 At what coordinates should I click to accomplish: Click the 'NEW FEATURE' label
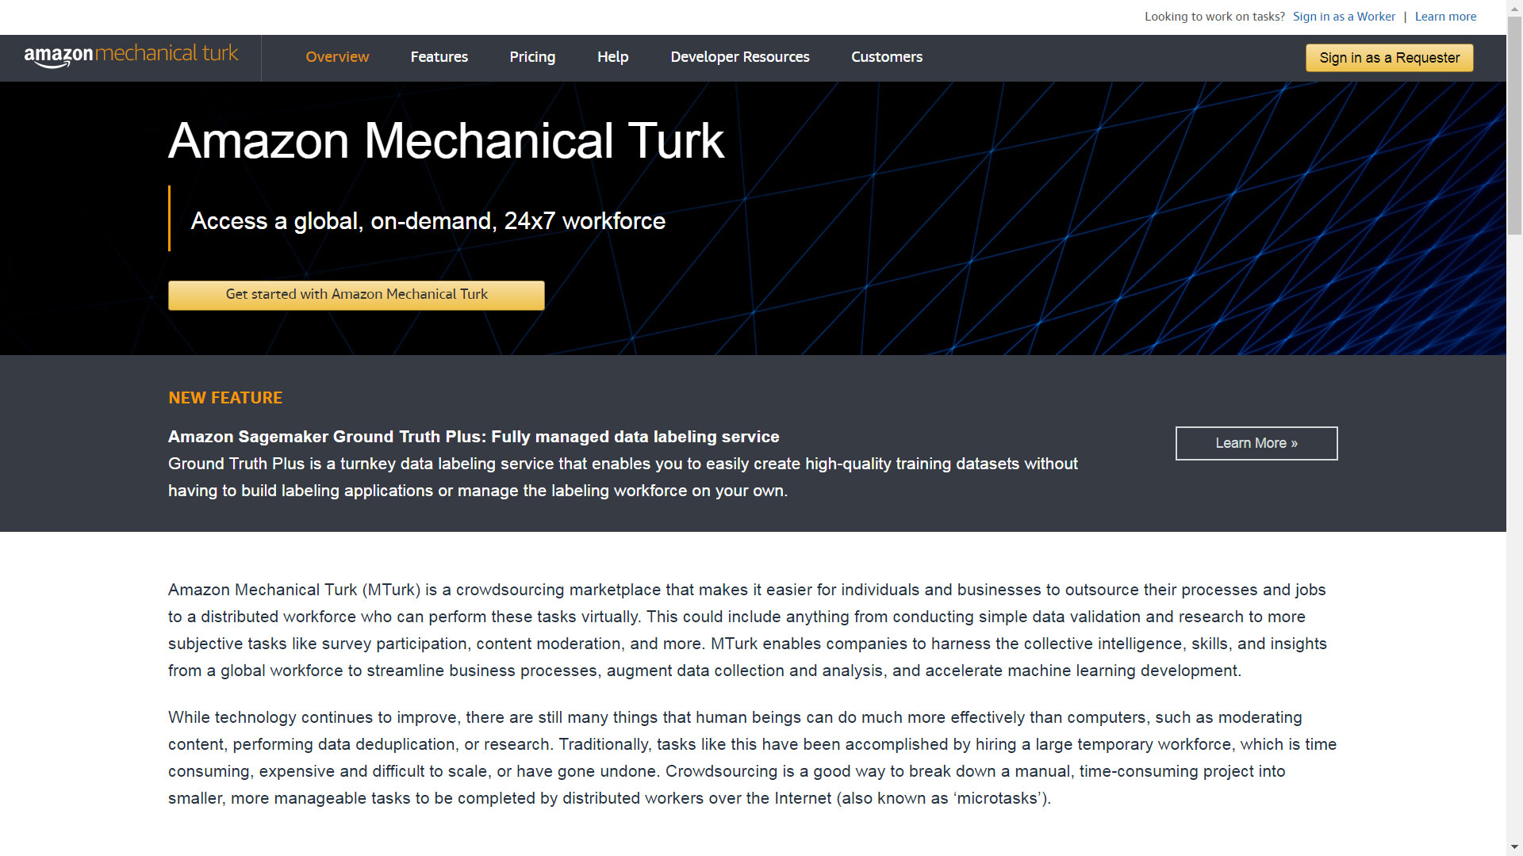pos(225,398)
